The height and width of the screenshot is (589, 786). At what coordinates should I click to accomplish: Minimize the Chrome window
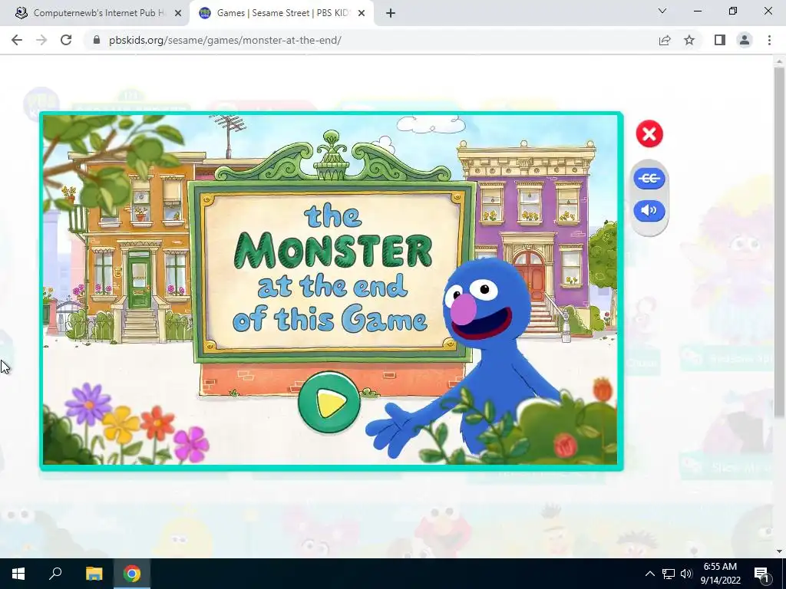coord(697,11)
